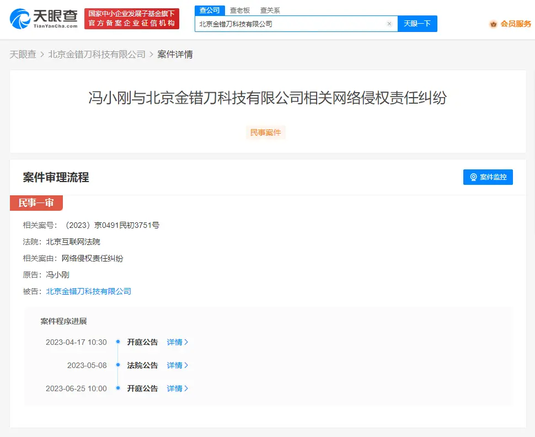This screenshot has width=535, height=437.
Task: Select timeline dot for 2023-04-17 10:30
Action: click(x=118, y=342)
